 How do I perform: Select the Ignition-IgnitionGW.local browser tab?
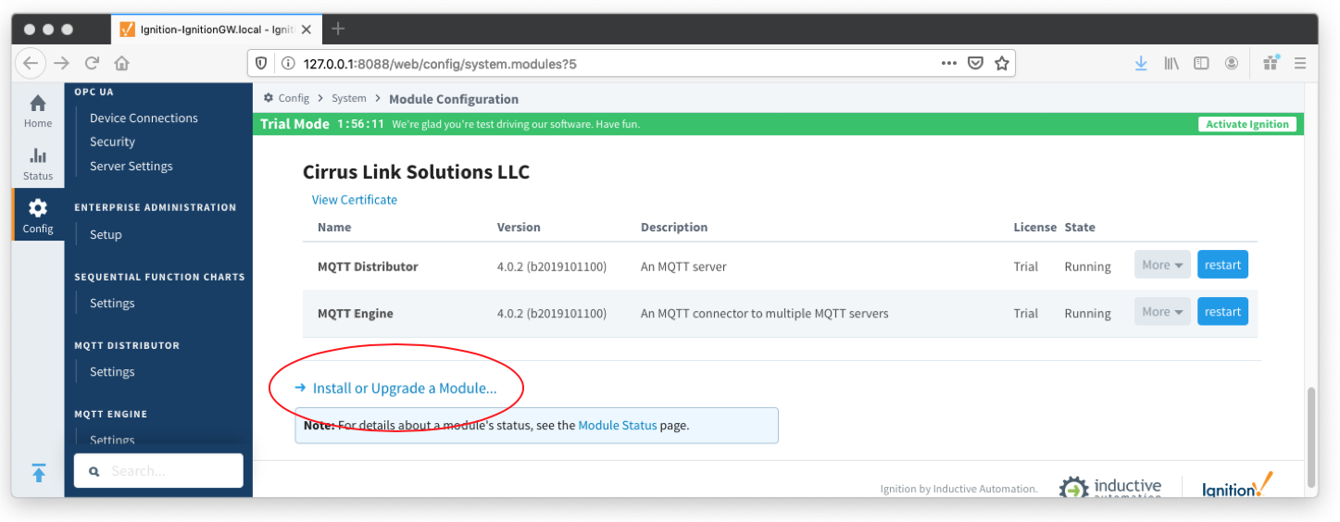218,29
